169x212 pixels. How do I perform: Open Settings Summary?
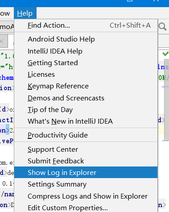[86, 184]
